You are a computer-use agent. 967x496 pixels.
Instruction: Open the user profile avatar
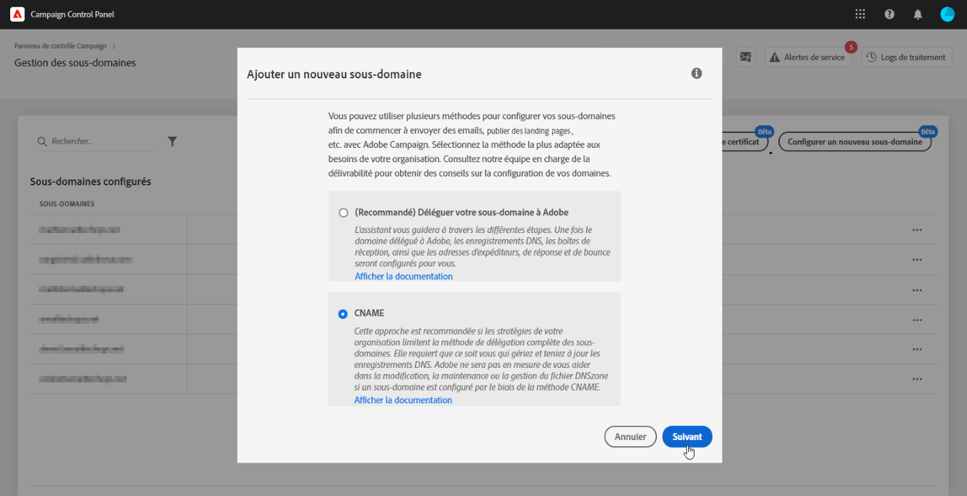(947, 14)
